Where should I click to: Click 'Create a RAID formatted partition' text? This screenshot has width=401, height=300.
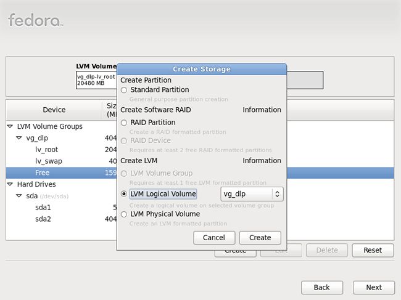(178, 132)
